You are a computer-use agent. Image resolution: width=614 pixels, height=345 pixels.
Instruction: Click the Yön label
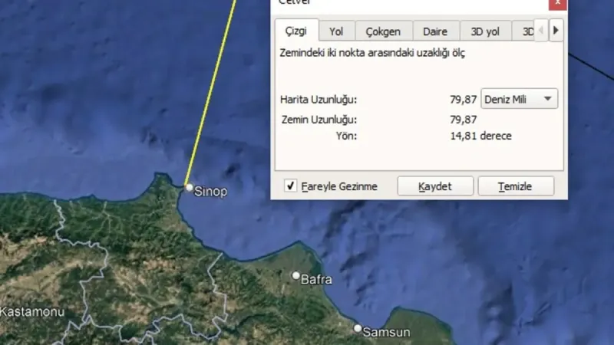pos(346,136)
